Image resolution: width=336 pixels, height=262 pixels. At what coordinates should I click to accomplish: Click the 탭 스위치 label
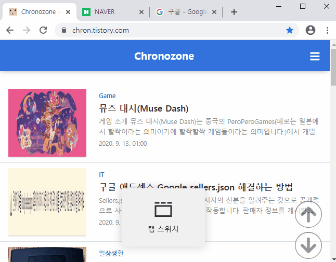point(163,229)
